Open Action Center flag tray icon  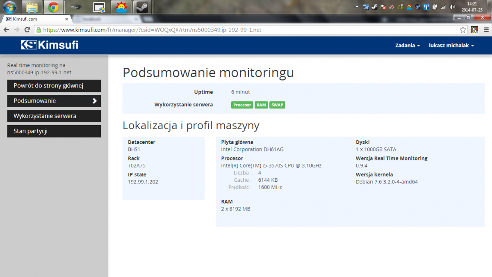click(383, 7)
